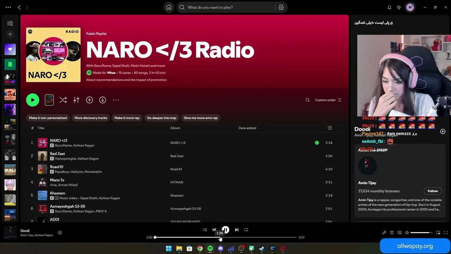Follow the artist Amin Tijay
Image resolution: width=451 pixels, height=254 pixels.
(x=433, y=191)
